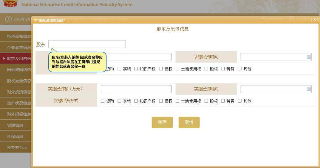Screen dimensions: 320x168
Task: Check 其他 in the 认缴 contribution section
Action: (x=239, y=69)
